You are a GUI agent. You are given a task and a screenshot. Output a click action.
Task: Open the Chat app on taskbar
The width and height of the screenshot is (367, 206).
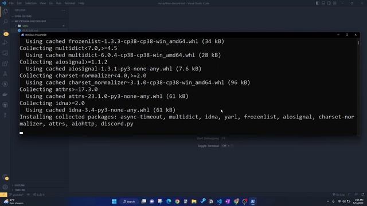coord(152,201)
